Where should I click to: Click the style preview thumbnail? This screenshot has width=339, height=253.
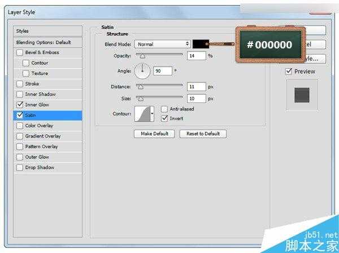pyautogui.click(x=302, y=95)
